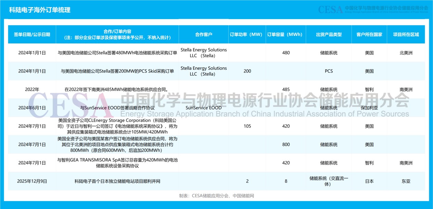Select the 合作/订单内容 column header
The image size is (433, 209).
tap(117, 35)
